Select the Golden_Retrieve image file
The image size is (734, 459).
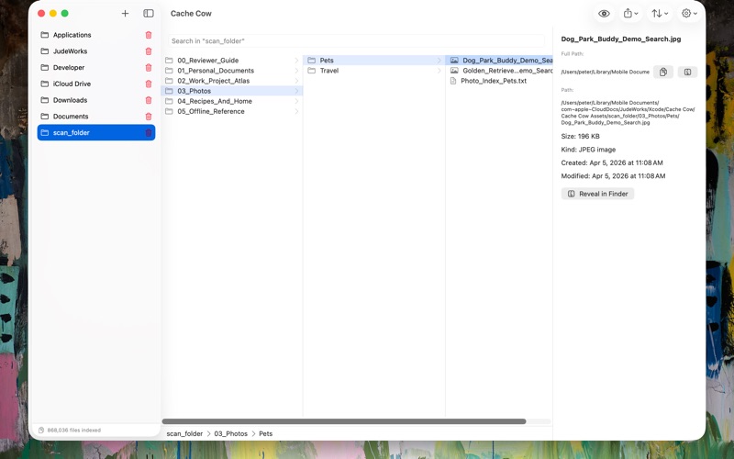(499, 71)
